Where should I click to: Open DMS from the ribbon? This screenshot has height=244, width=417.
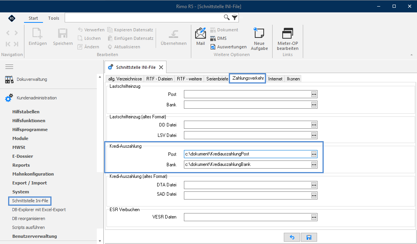click(x=218, y=38)
